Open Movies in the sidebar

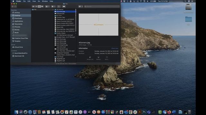[17, 30]
